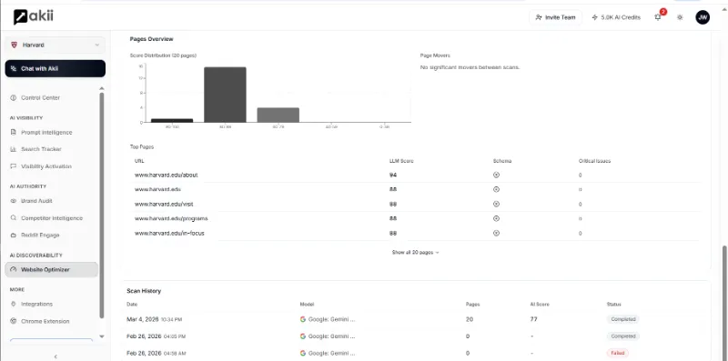This screenshot has height=361, width=728.
Task: Click the sidebar scroll down arrow
Action: pos(102,336)
